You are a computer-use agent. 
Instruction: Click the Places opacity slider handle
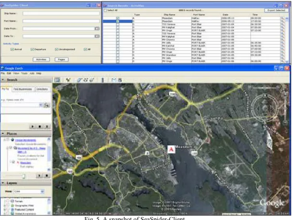tap(24, 176)
